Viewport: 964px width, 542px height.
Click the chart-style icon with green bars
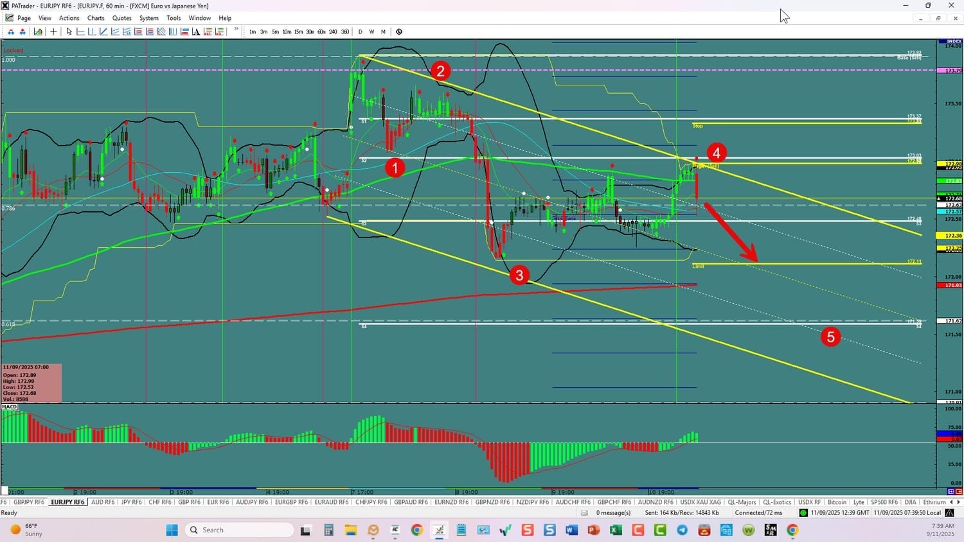tap(38, 31)
